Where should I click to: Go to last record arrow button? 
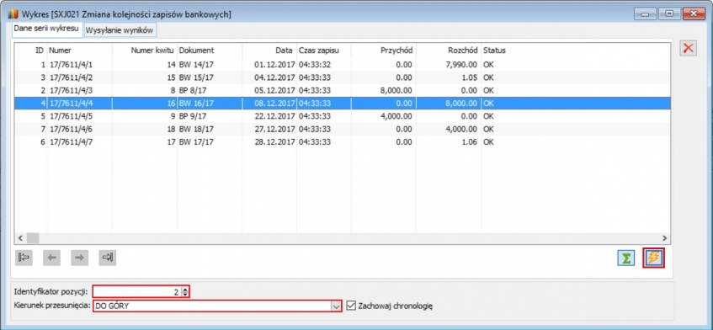coord(108,258)
